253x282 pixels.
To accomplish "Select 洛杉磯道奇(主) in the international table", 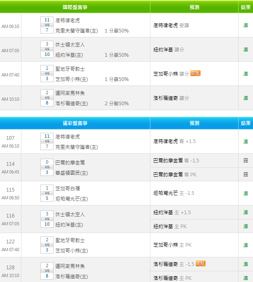I will (x=72, y=104).
